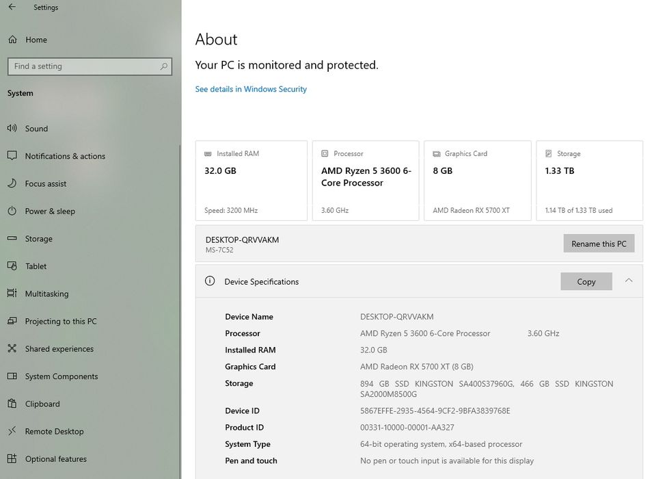665x479 pixels.
Task: Collapse the Device Specifications section
Action: click(629, 281)
